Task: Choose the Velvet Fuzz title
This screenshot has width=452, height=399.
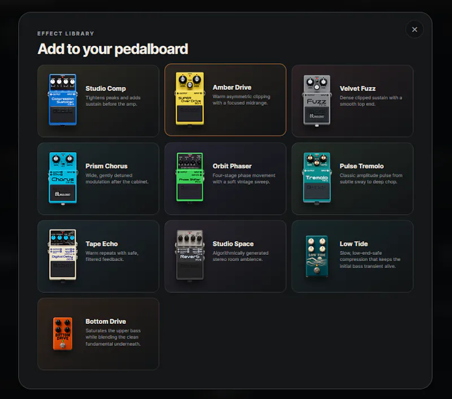Action: [x=358, y=89]
